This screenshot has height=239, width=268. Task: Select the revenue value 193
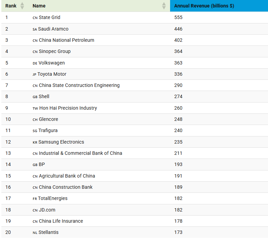coord(178,164)
